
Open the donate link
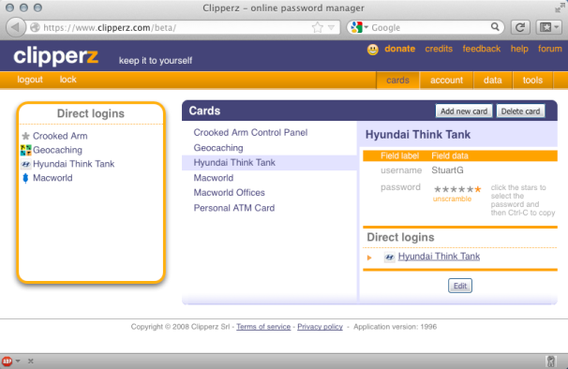click(x=400, y=49)
